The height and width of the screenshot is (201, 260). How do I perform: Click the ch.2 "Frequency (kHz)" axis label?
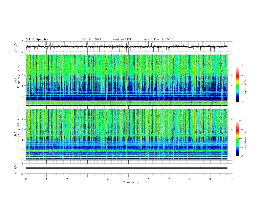[18, 131]
